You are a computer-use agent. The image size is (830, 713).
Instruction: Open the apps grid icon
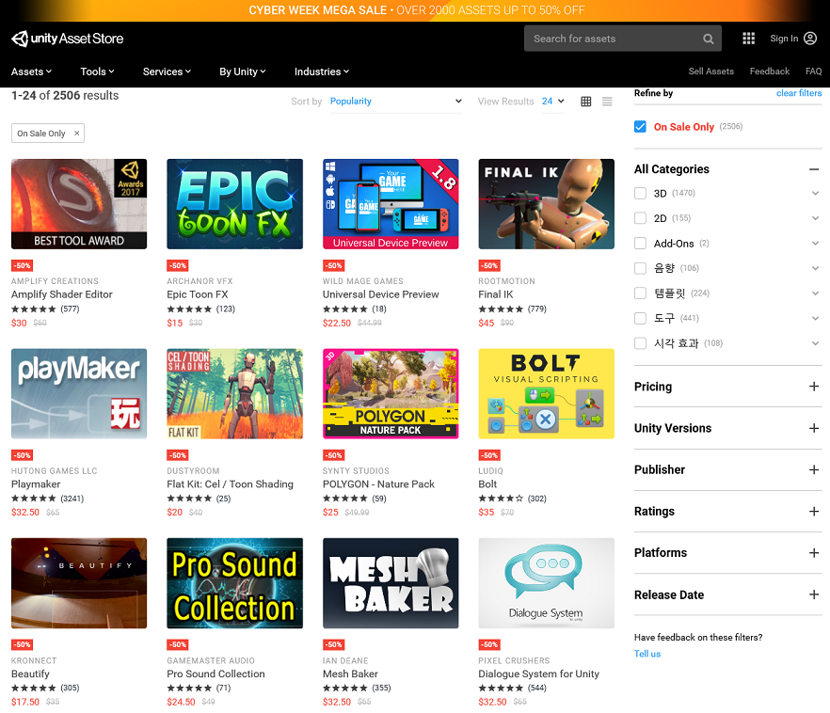pos(748,38)
